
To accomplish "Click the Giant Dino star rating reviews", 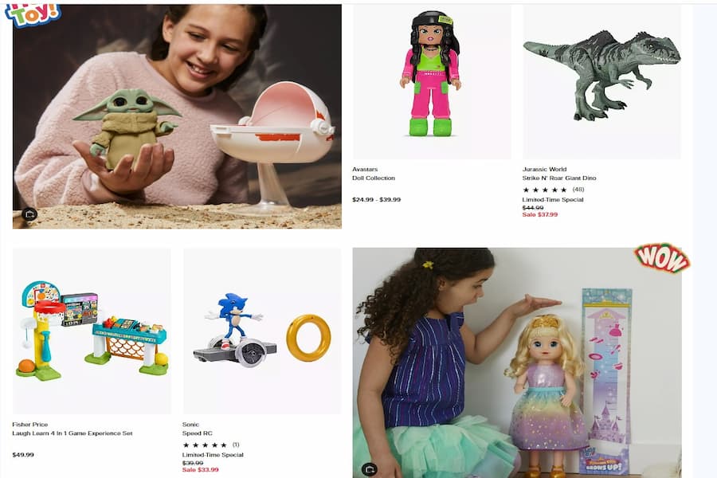I will pyautogui.click(x=554, y=190).
